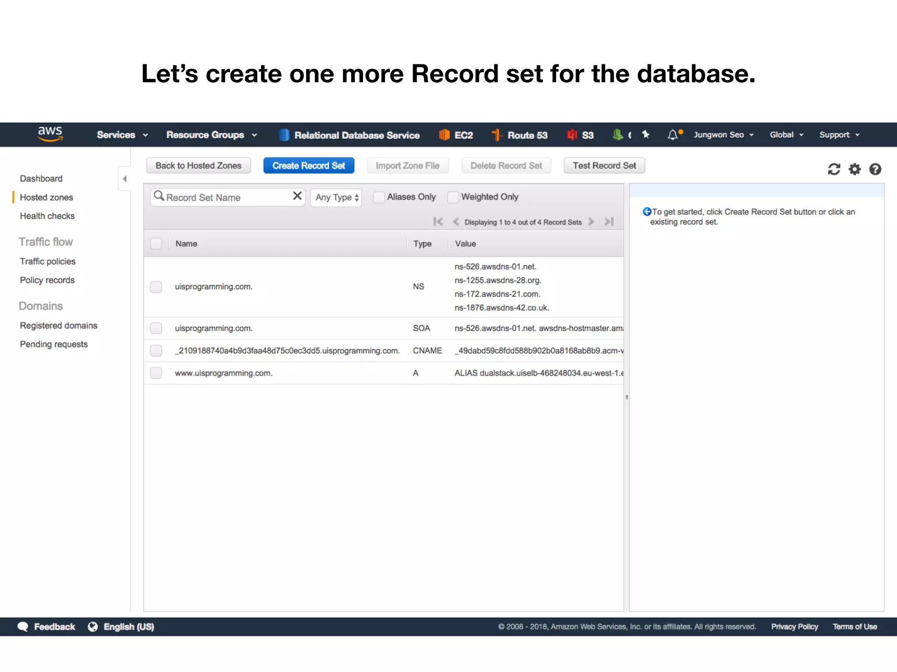The image size is (897, 672).
Task: Open the EC2 shortcut in navbar
Action: pyautogui.click(x=456, y=135)
